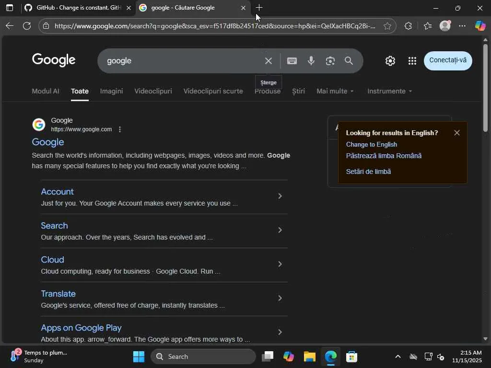Switch to Videoclipuri scurte tab

213,91
